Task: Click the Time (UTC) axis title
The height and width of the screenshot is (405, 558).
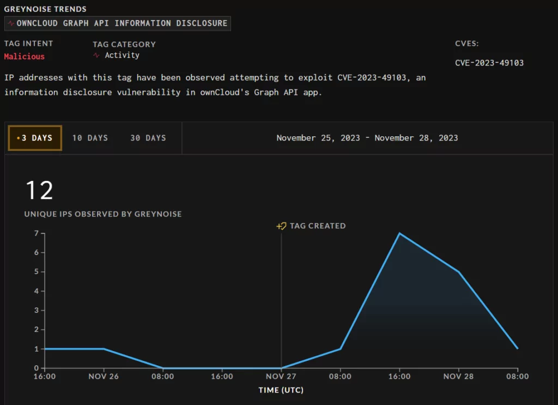Action: (x=281, y=390)
